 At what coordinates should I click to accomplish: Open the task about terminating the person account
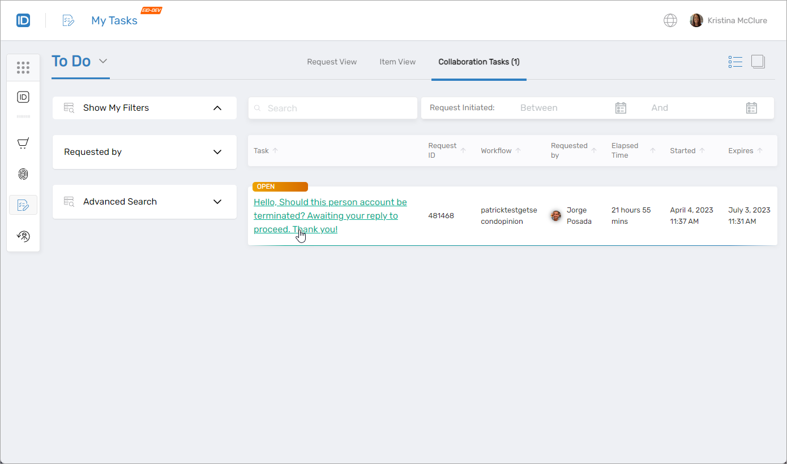click(x=330, y=215)
